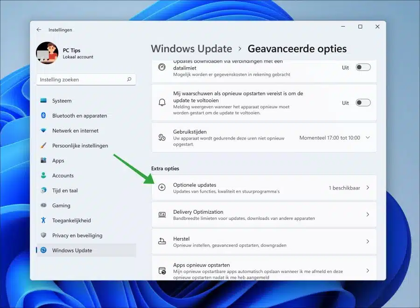Click the chevron on the Herstel row
The image size is (420, 308).
[x=368, y=241]
